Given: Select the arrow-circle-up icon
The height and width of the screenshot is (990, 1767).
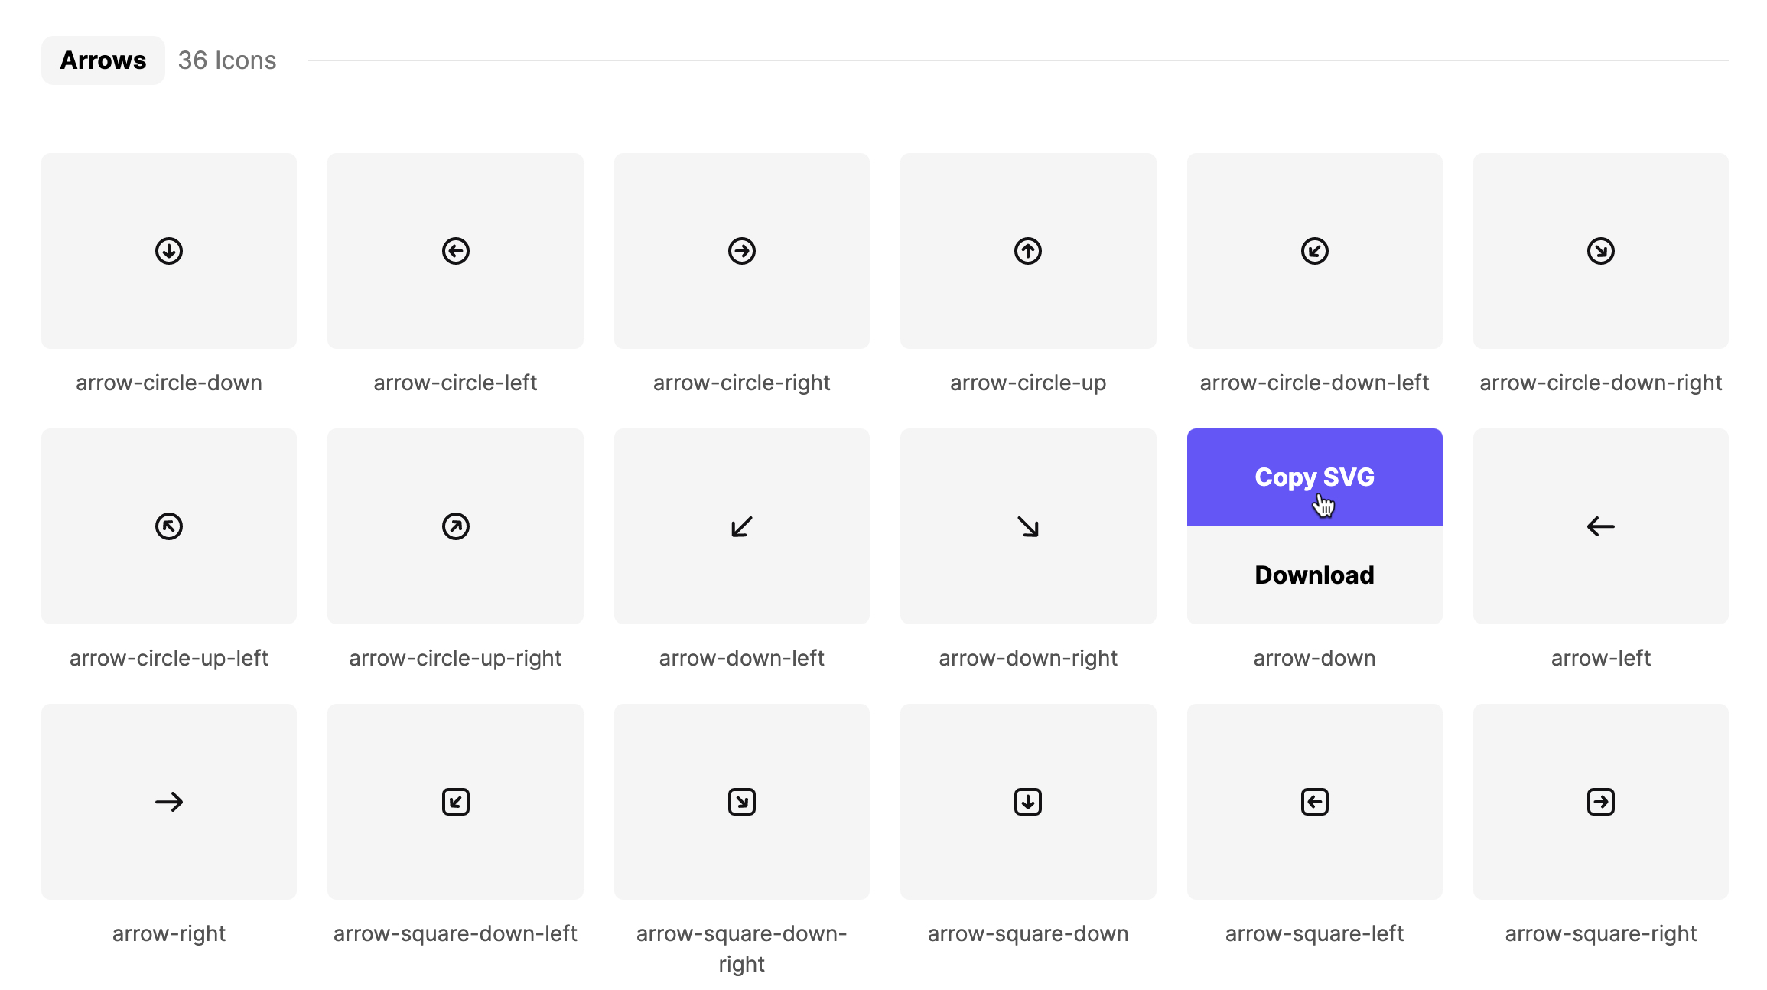Looking at the screenshot, I should tap(1028, 250).
